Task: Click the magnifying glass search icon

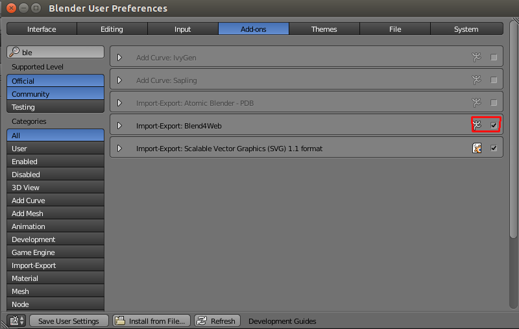Action: click(x=14, y=53)
